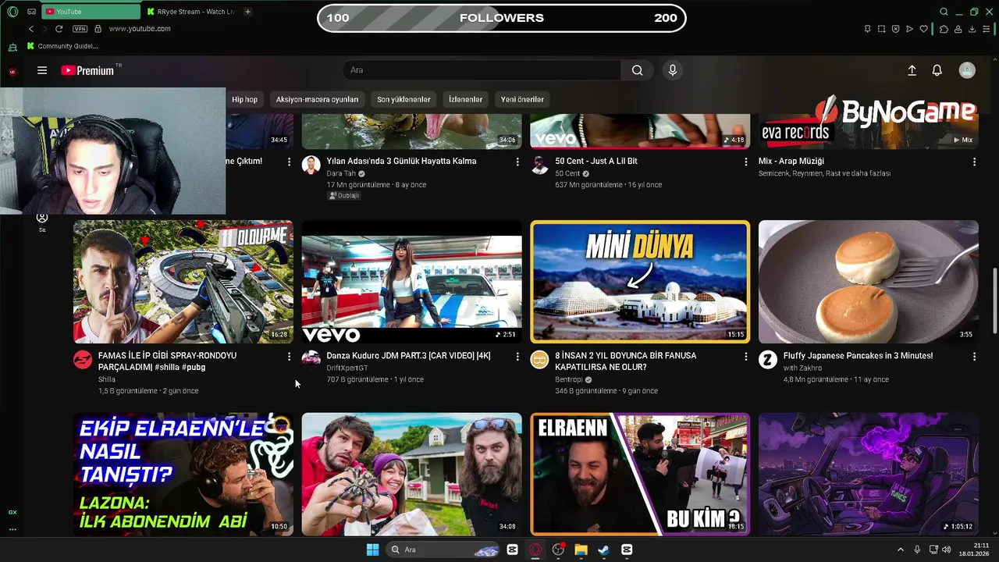Open the Windows Start button
The height and width of the screenshot is (562, 999).
pyautogui.click(x=372, y=550)
